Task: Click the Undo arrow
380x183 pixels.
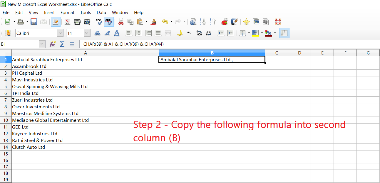Action: click(165, 22)
